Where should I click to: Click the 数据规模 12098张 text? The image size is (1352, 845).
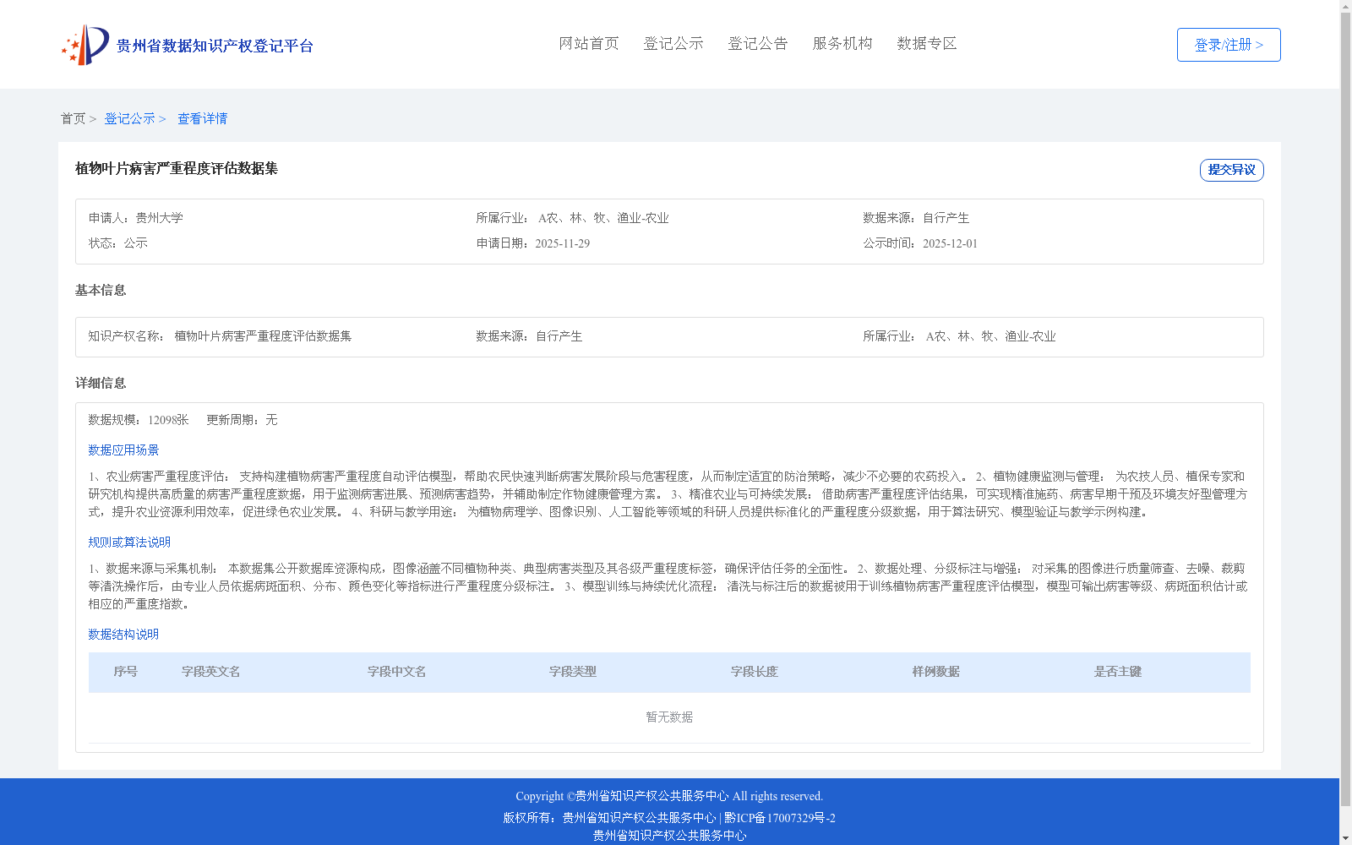click(139, 420)
